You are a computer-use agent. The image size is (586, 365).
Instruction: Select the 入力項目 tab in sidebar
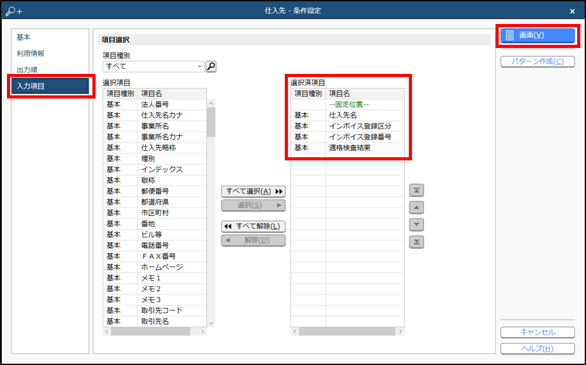click(51, 86)
